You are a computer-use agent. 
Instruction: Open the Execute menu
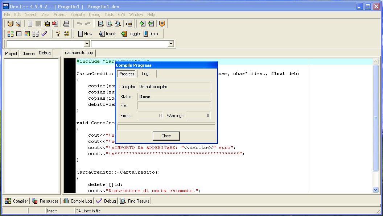[77, 14]
